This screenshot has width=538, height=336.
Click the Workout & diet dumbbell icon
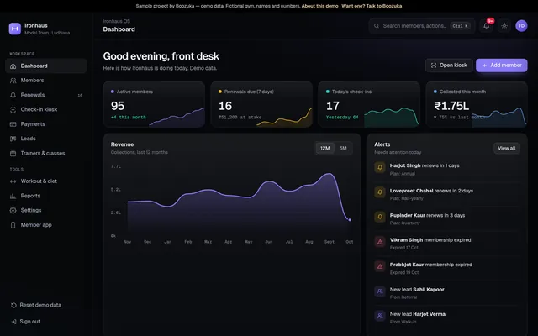[x=13, y=181]
